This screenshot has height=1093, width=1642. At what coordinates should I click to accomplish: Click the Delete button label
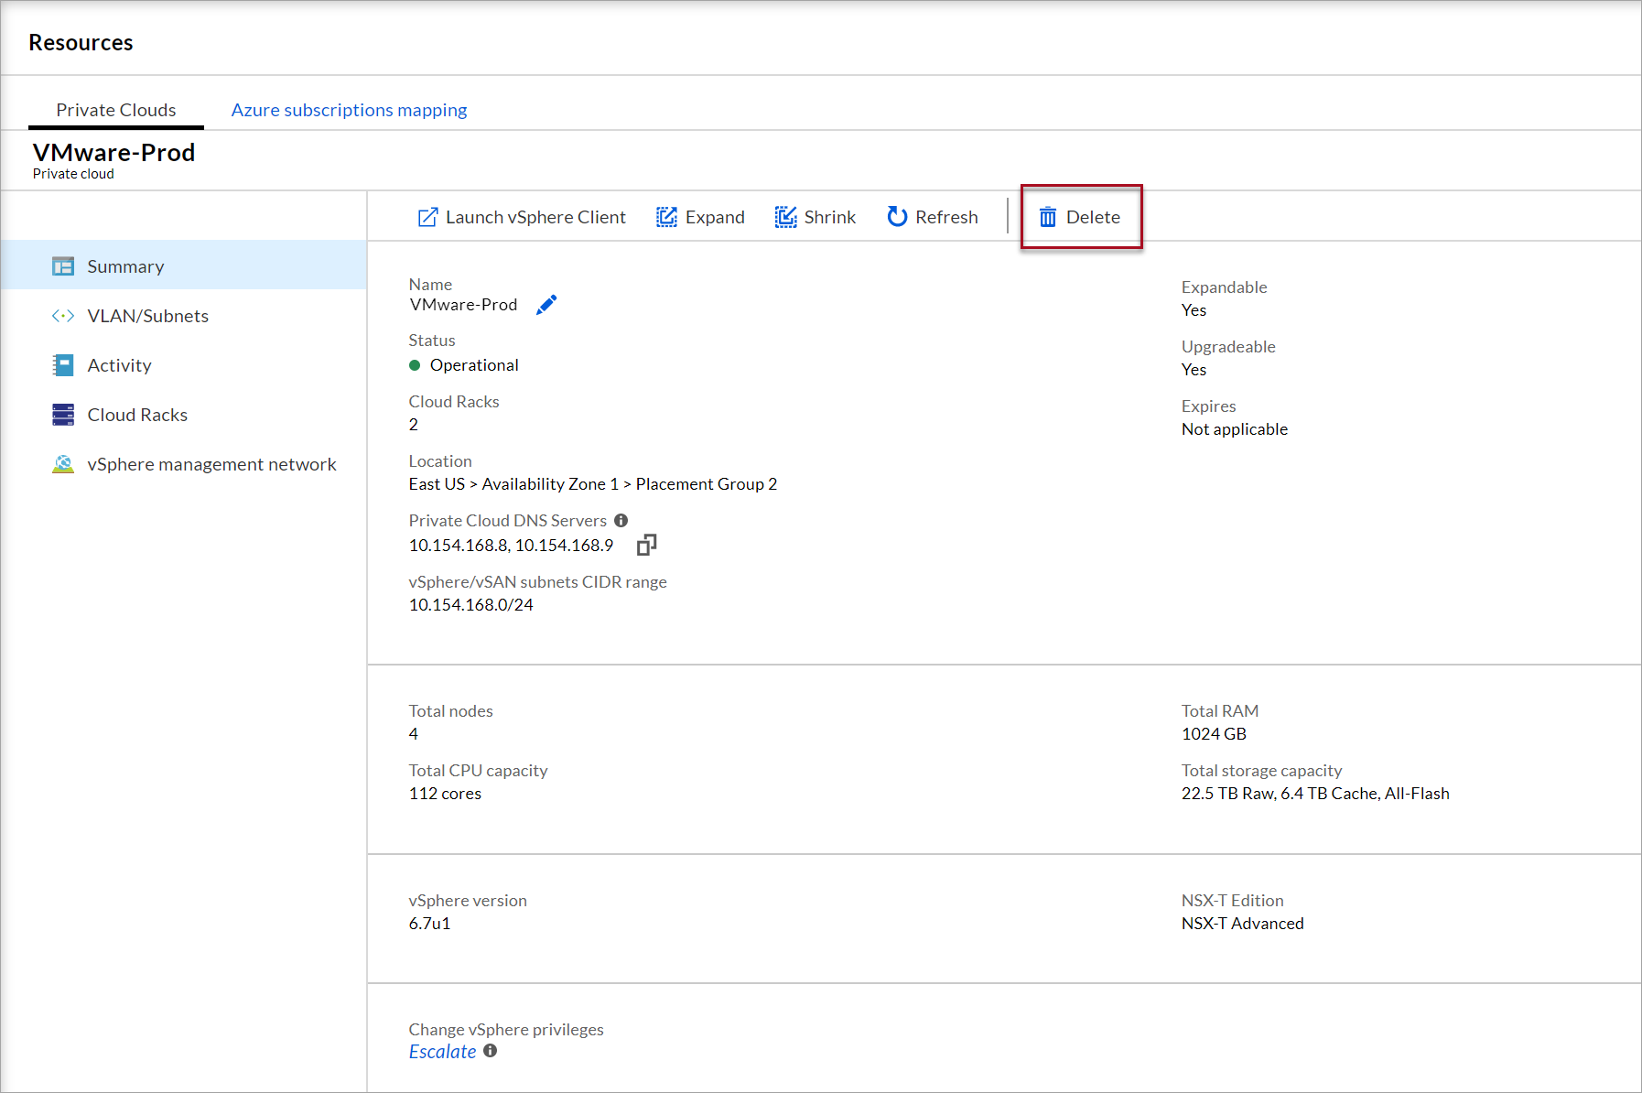coord(1093,217)
